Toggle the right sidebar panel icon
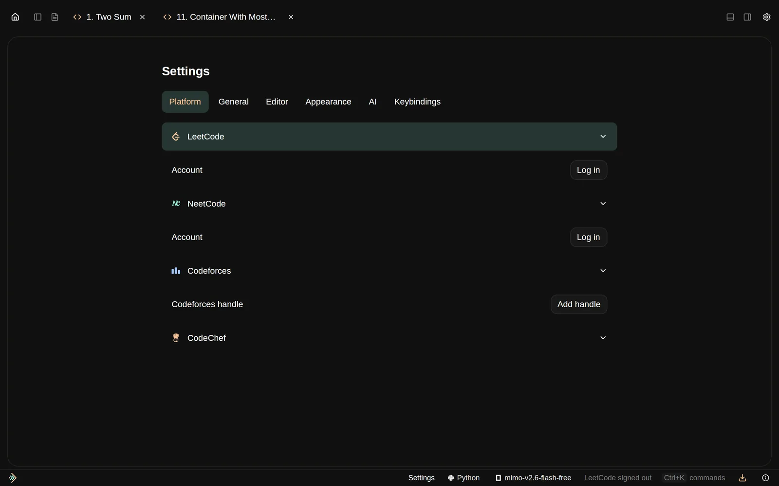The height and width of the screenshot is (486, 779). pyautogui.click(x=747, y=17)
